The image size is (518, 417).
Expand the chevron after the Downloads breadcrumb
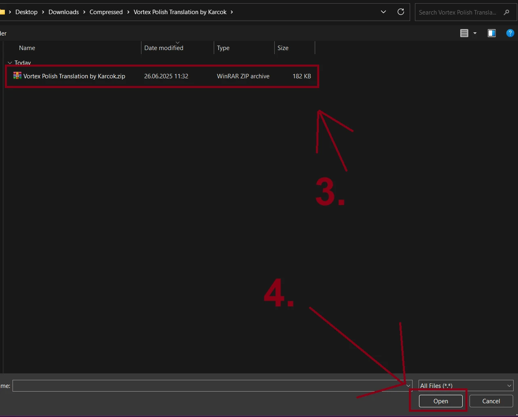click(84, 12)
